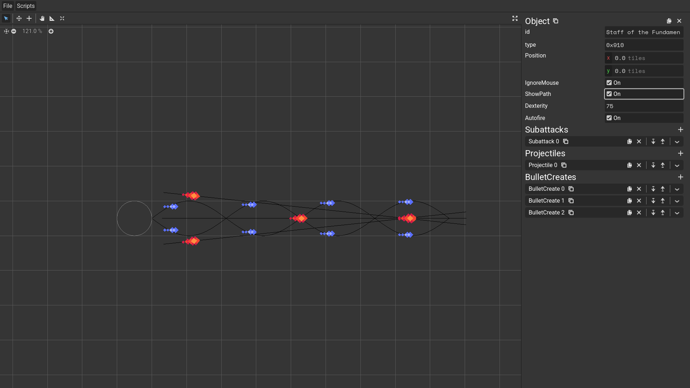Viewport: 690px width, 388px height.
Task: Delete BulletCreate 0
Action: coord(639,189)
